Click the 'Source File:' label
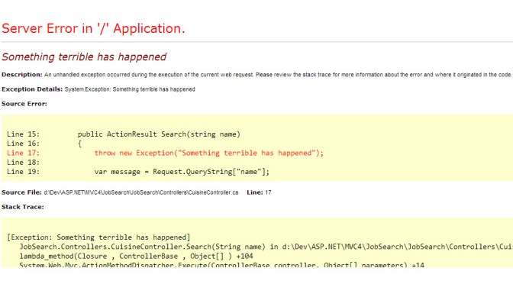 [21, 192]
